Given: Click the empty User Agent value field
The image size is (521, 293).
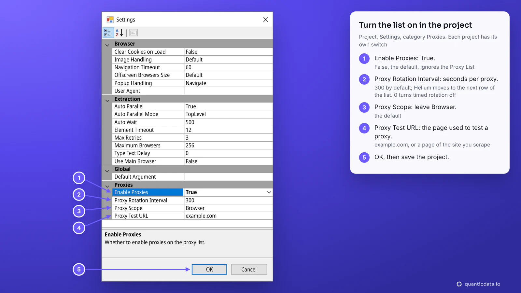Looking at the screenshot, I should tap(228, 91).
